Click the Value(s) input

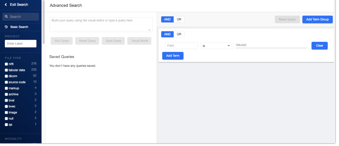point(272,45)
